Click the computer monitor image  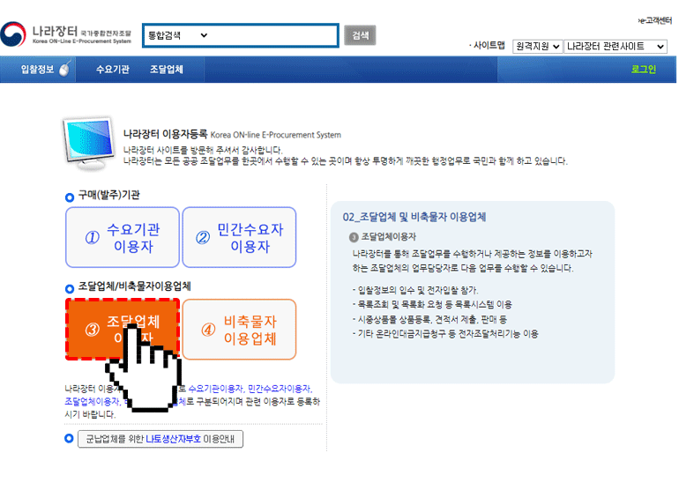tap(88, 144)
